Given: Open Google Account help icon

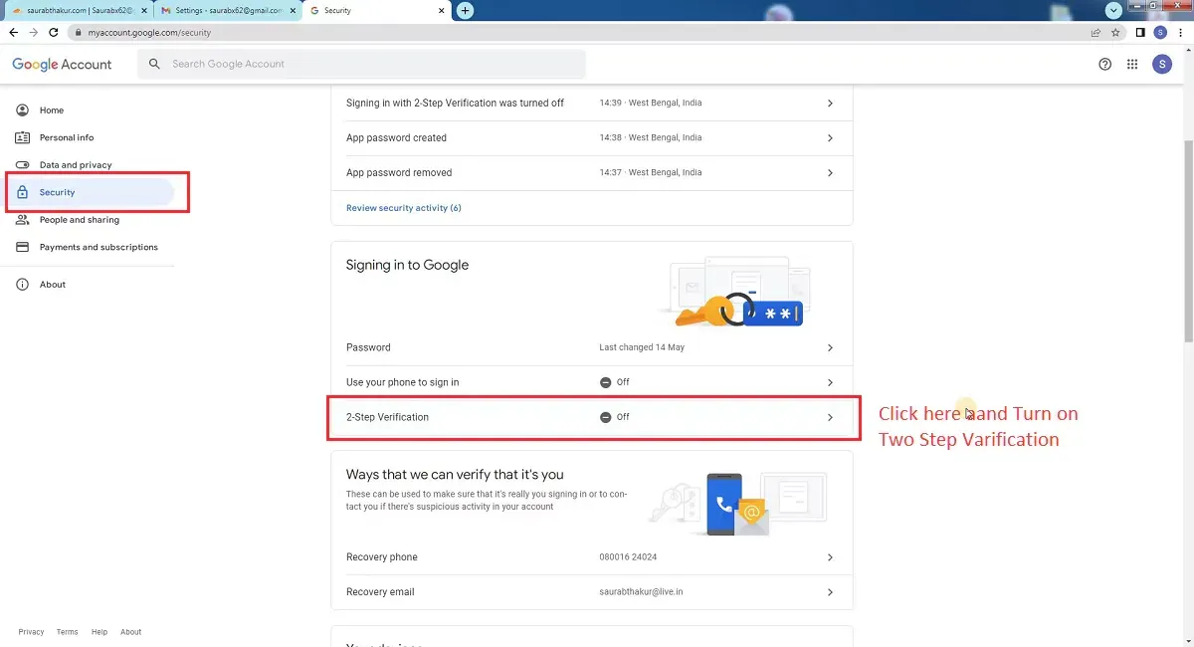Looking at the screenshot, I should point(1104,64).
